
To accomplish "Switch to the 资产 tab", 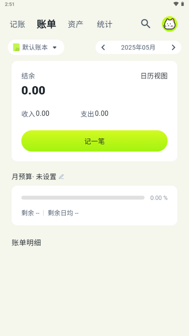I will pyautogui.click(x=76, y=24).
